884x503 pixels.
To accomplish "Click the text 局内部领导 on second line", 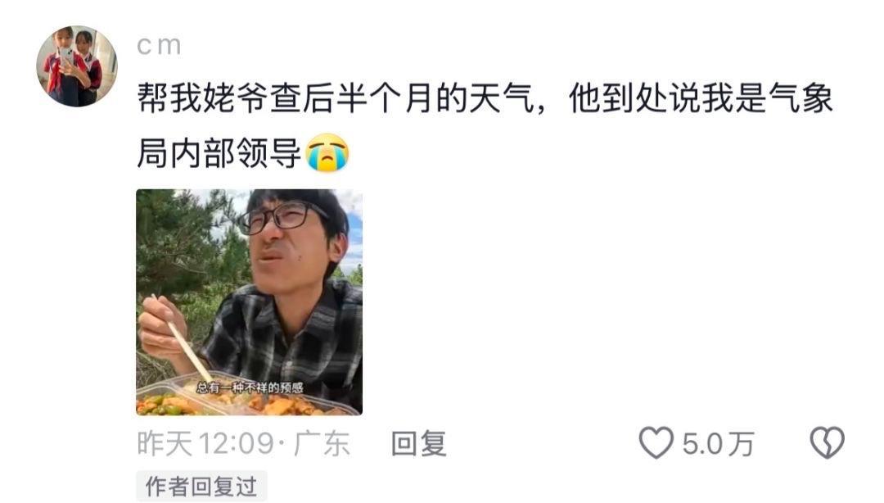I will [x=219, y=153].
